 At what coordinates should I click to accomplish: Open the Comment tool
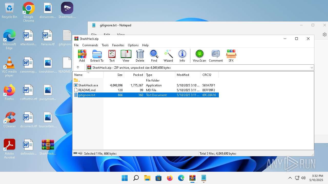coord(216,56)
